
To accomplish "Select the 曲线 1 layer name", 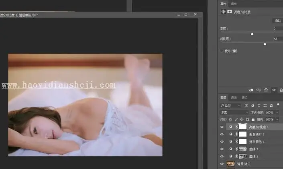I will coord(254,157).
